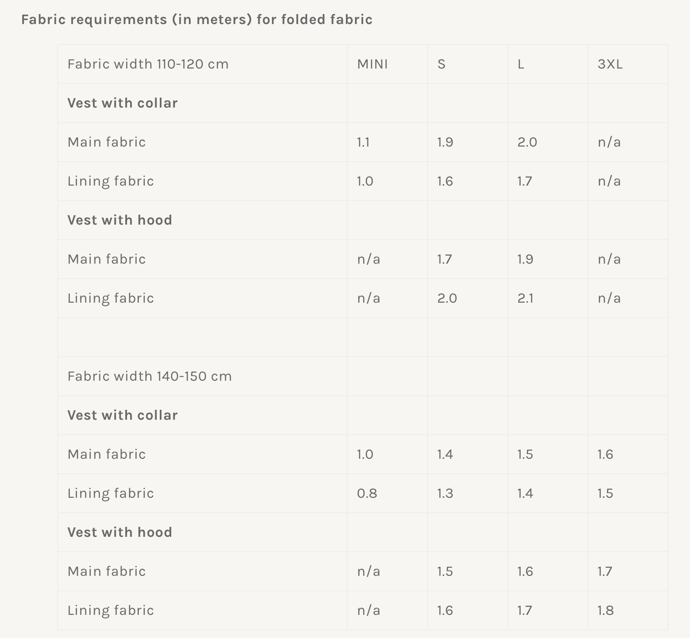Click "Vest with collar" under 110-120 cm width
This screenshot has height=638, width=690.
tap(123, 103)
